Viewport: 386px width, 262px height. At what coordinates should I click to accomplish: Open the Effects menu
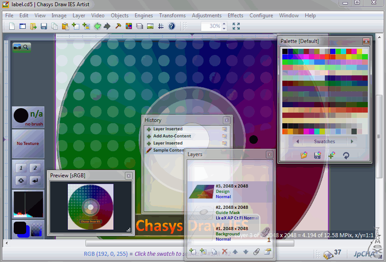pyautogui.click(x=235, y=15)
